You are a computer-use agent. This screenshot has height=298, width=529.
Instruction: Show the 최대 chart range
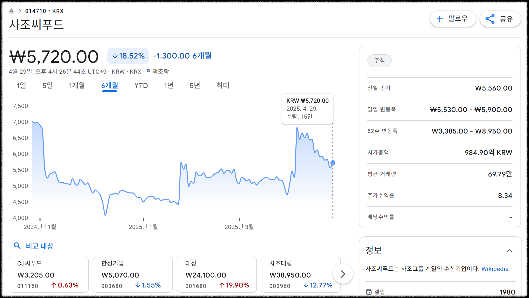[223, 85]
